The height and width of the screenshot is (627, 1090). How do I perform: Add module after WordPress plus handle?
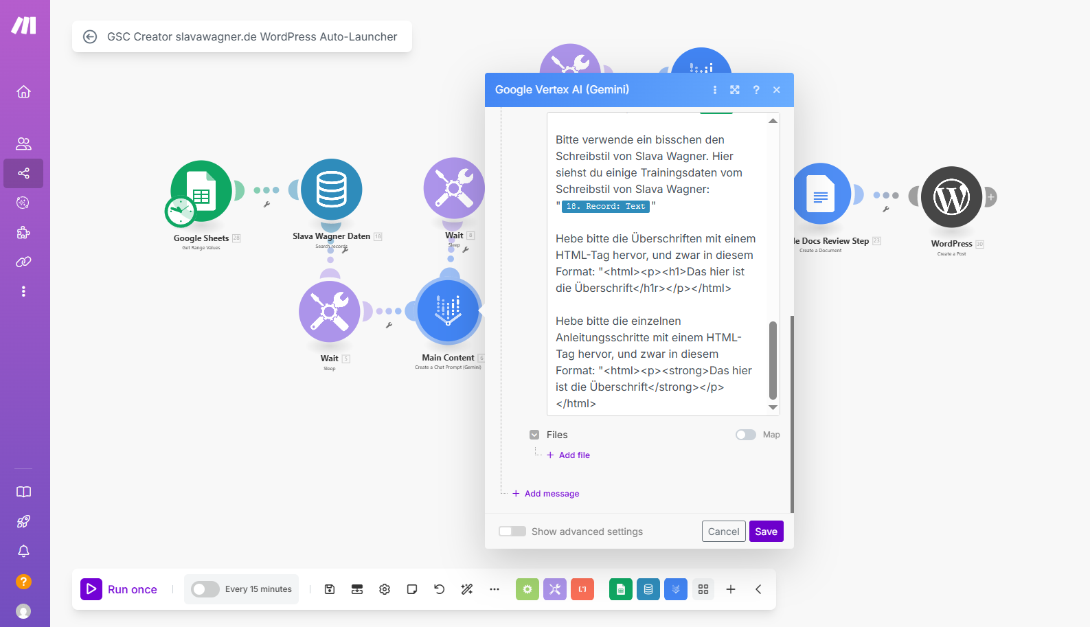point(991,197)
